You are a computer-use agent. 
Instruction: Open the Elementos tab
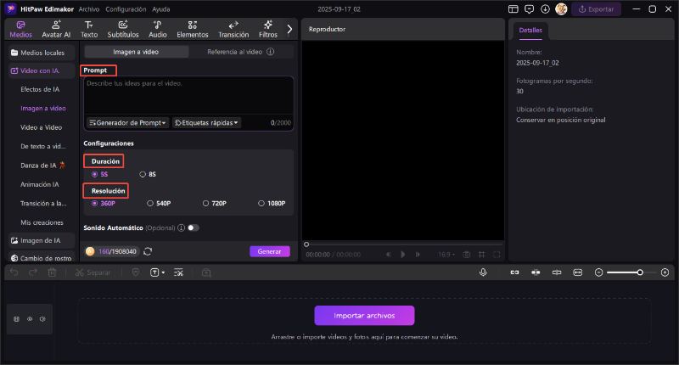click(x=193, y=30)
